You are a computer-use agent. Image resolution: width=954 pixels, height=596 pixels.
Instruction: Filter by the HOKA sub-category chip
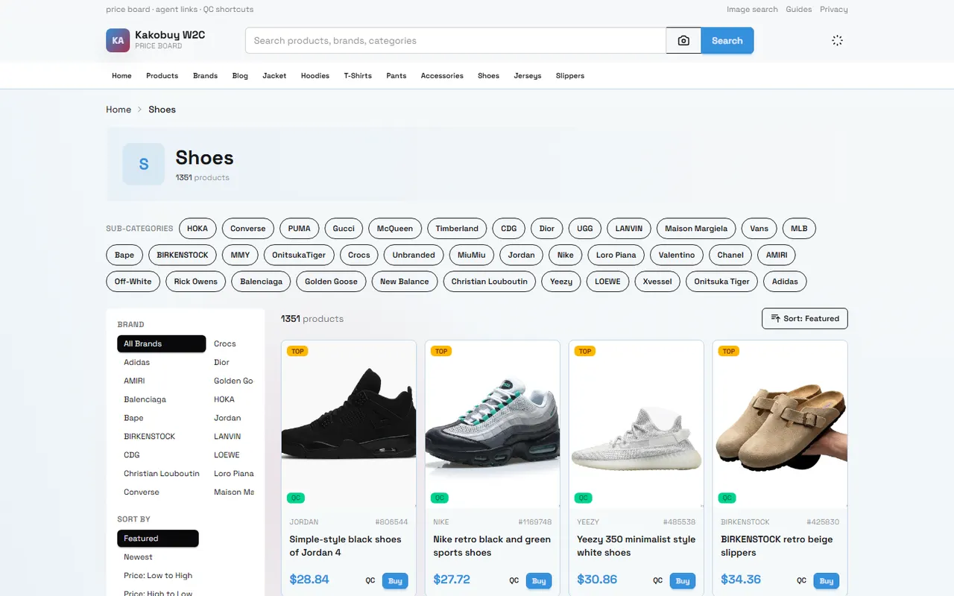198,228
